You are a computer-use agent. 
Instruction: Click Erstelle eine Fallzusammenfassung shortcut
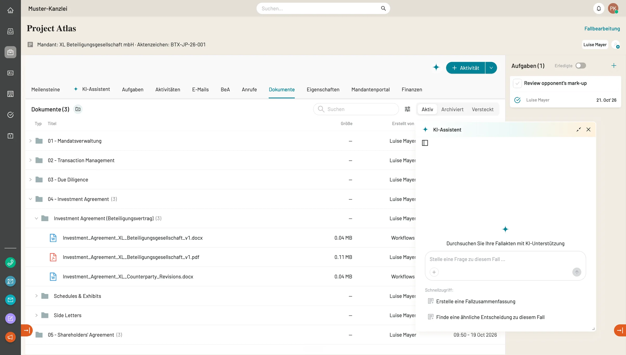tap(472, 301)
